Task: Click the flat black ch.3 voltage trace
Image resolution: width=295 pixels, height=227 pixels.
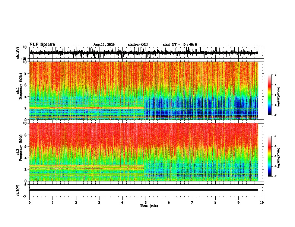Action: [x=144, y=190]
